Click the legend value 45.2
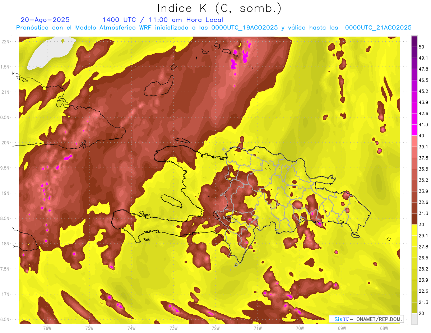This screenshot has height=333, width=431. 423,91
